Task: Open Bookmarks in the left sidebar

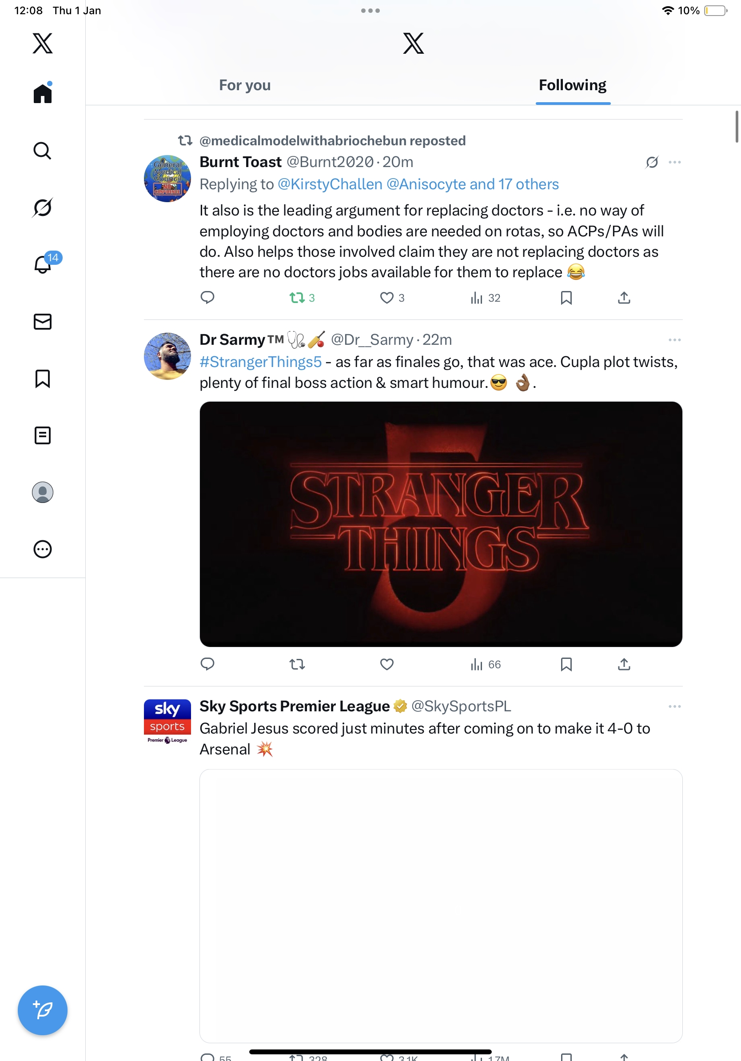Action: (x=43, y=379)
